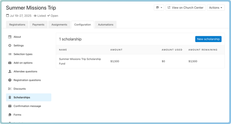Select the Configuration tab
The image size is (231, 124).
(83, 25)
